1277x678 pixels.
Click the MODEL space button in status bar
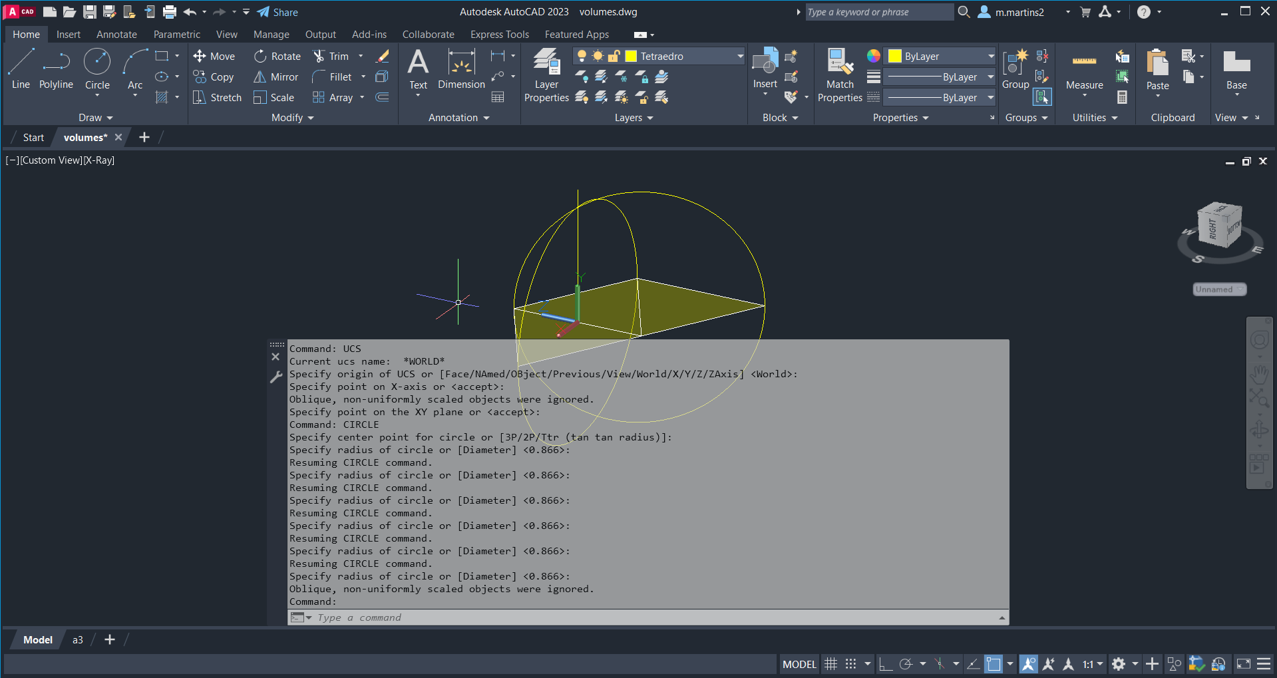coord(799,664)
